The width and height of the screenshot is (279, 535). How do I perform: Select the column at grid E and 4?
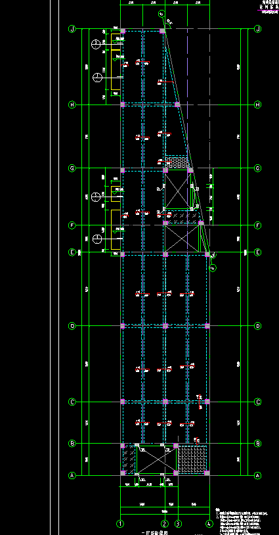coord(207,254)
